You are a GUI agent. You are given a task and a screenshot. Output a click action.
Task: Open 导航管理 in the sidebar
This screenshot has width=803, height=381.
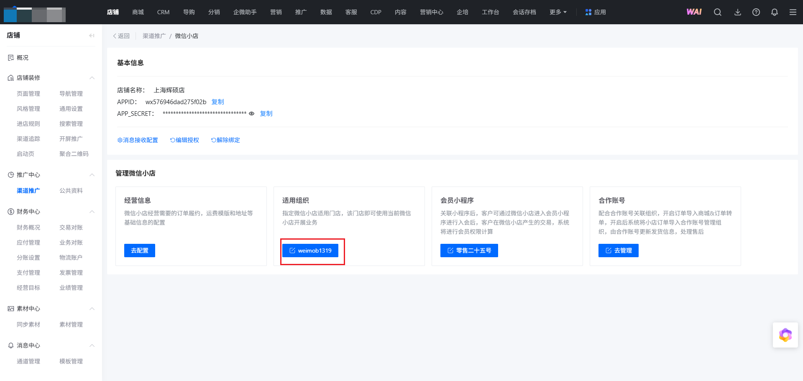click(x=71, y=94)
